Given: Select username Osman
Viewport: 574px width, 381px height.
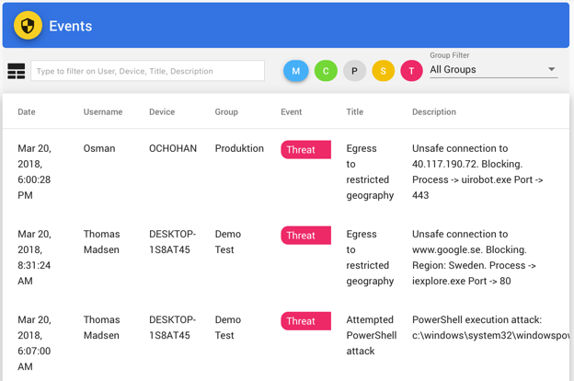Looking at the screenshot, I should click(99, 148).
